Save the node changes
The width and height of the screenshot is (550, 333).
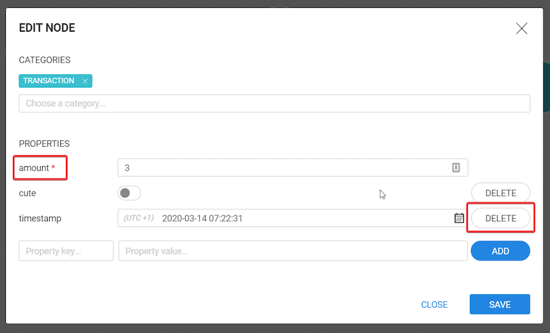[500, 305]
